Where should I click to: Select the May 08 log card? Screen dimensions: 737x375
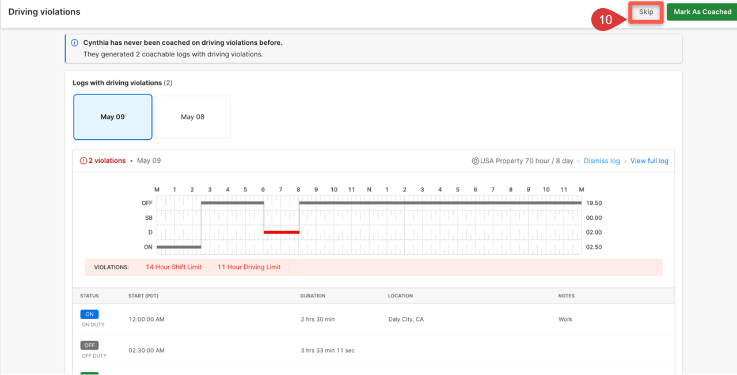[x=192, y=117]
